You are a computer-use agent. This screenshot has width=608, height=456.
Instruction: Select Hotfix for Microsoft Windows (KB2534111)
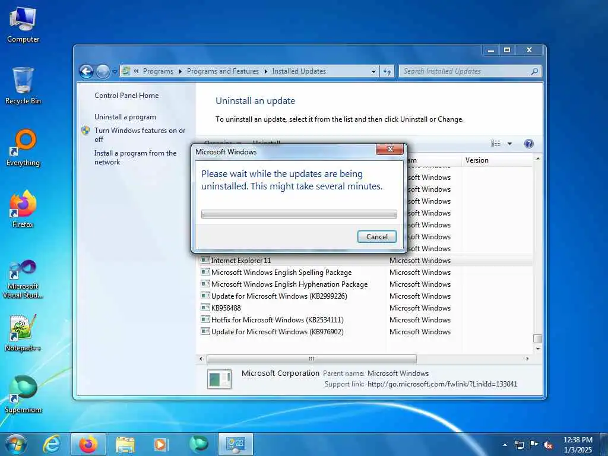(366, 320)
